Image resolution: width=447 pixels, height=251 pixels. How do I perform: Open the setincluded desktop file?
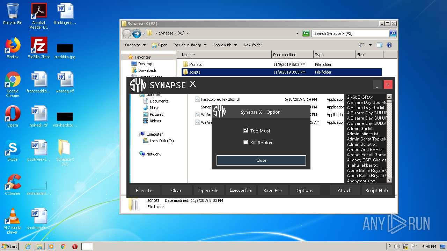coord(39,188)
